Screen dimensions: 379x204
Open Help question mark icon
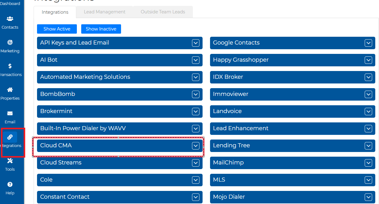(10, 184)
